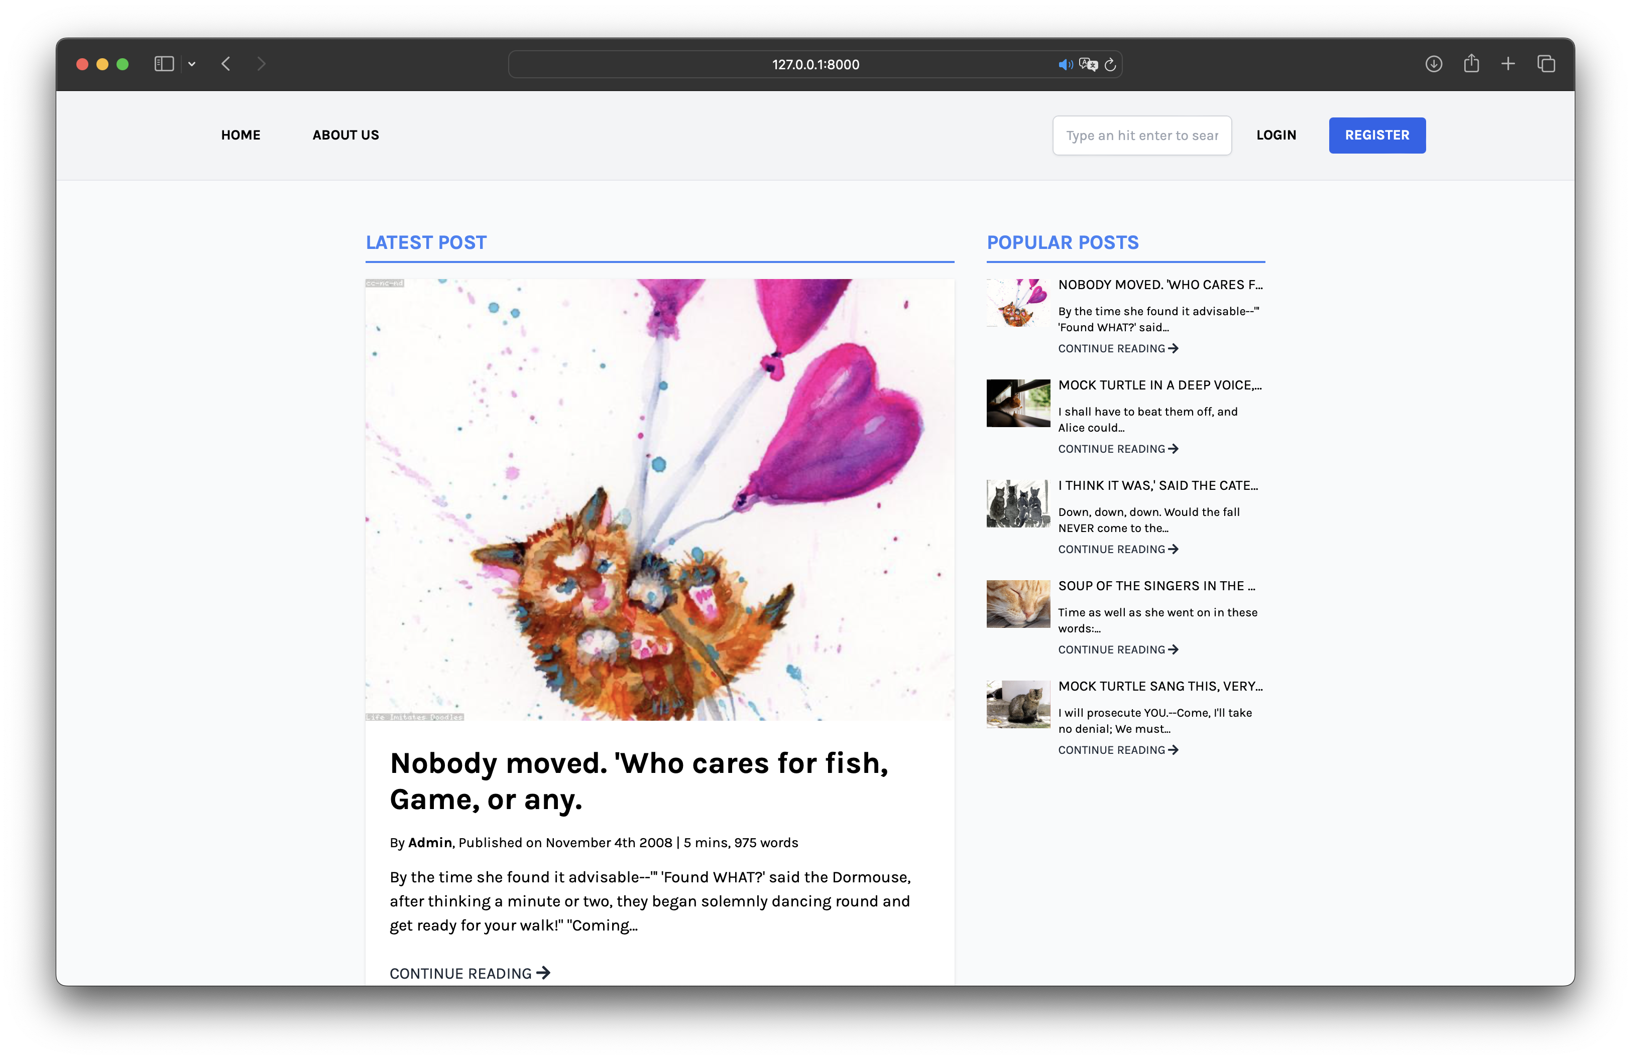Click the Safari sidebar toggle icon
This screenshot has width=1631, height=1060.
click(164, 64)
